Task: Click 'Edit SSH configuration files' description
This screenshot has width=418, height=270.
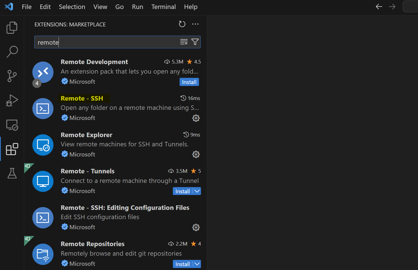Action: pos(100,217)
